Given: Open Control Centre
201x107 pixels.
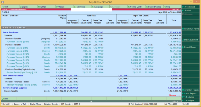Looking at the screenshot, I should [136, 7].
